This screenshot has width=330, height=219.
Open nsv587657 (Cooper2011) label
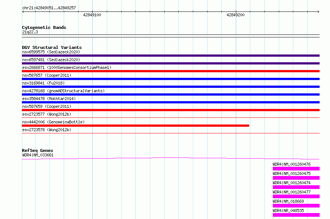click(x=47, y=75)
